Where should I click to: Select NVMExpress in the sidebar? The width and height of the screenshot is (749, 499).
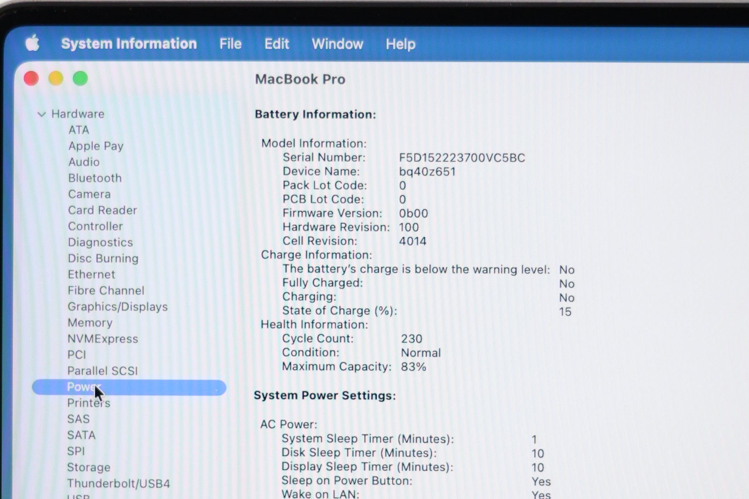point(103,338)
